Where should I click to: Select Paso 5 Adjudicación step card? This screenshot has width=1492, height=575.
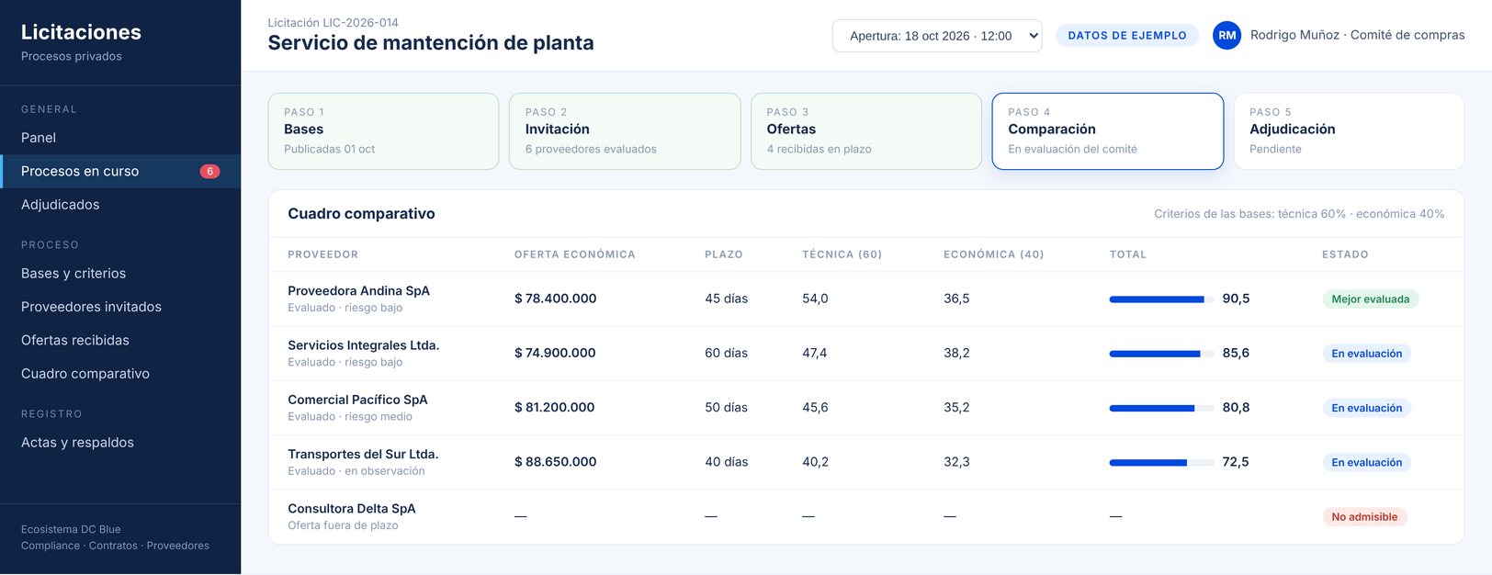point(1349,131)
